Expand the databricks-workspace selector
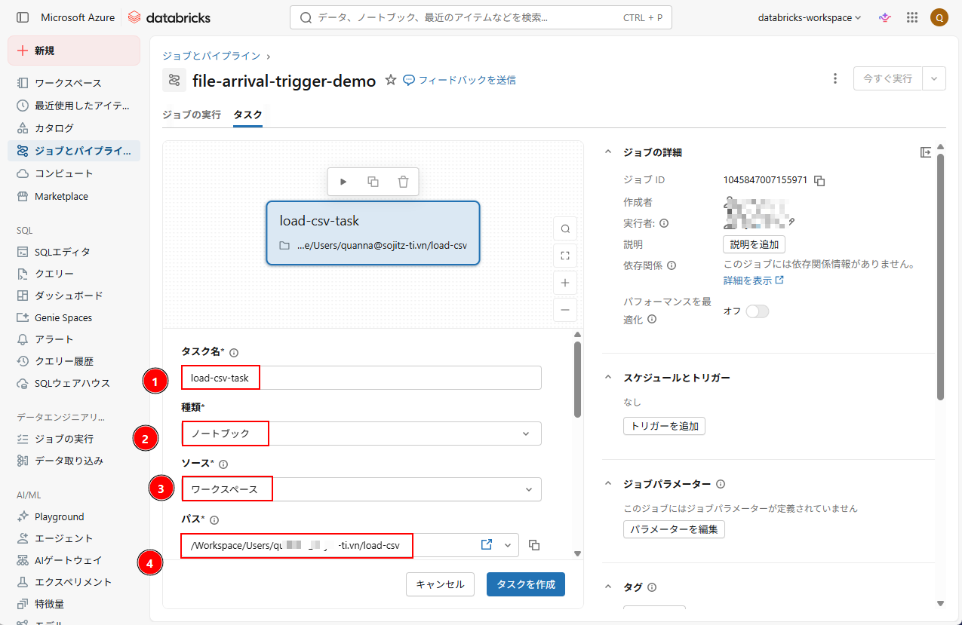962x625 pixels. click(810, 17)
